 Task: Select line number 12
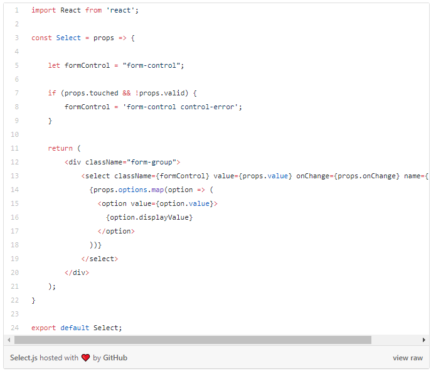(x=15, y=162)
